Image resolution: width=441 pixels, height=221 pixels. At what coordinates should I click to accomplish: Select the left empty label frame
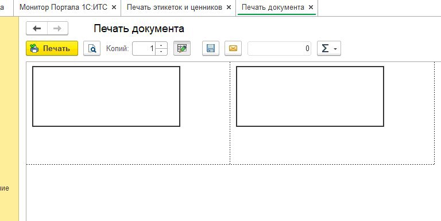106,96
